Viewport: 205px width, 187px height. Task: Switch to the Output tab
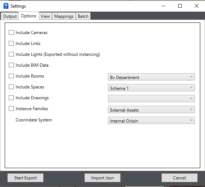pyautogui.click(x=10, y=16)
